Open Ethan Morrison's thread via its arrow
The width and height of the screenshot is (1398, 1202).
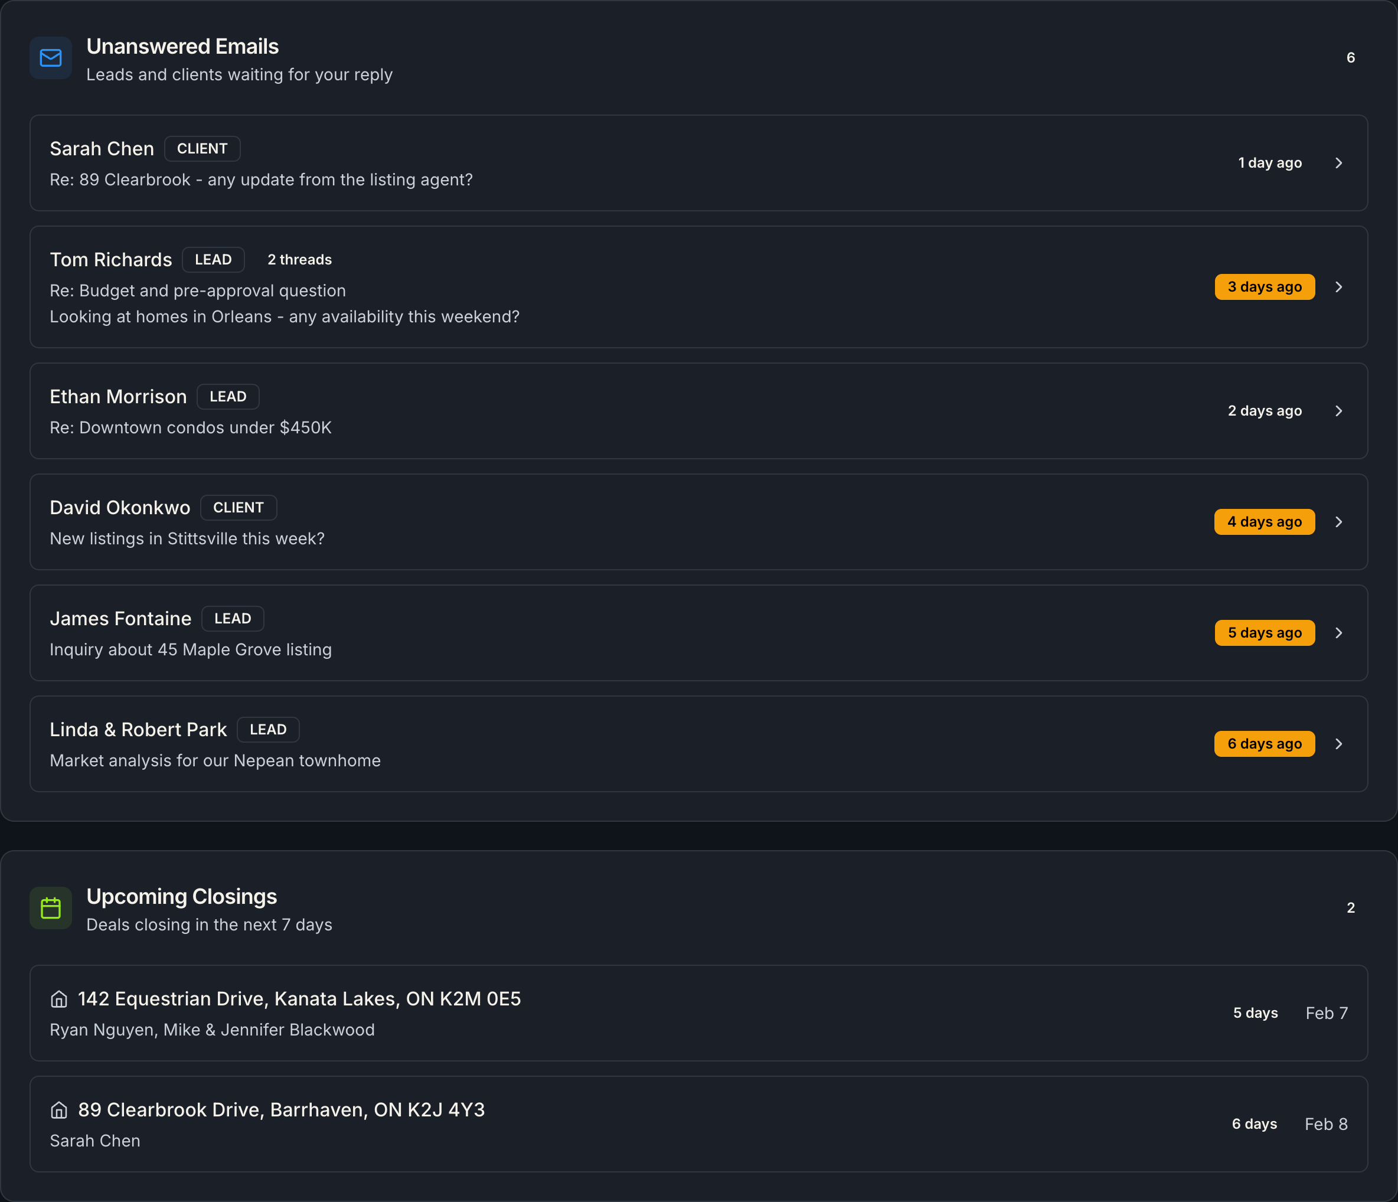[1340, 411]
